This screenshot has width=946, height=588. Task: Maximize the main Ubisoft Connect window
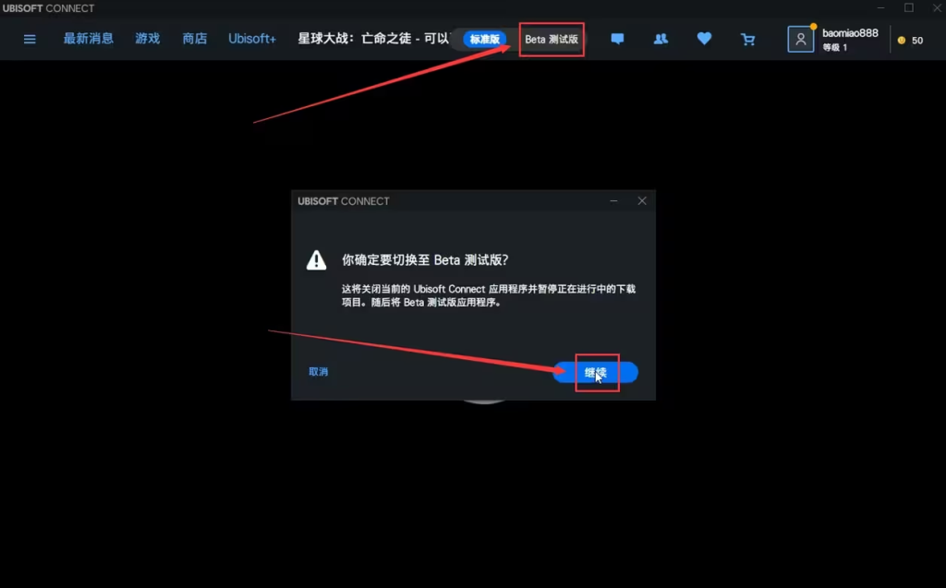[909, 7]
